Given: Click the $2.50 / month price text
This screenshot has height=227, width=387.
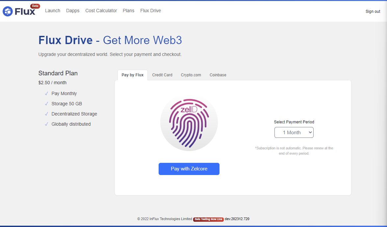Looking at the screenshot, I should point(52,83).
